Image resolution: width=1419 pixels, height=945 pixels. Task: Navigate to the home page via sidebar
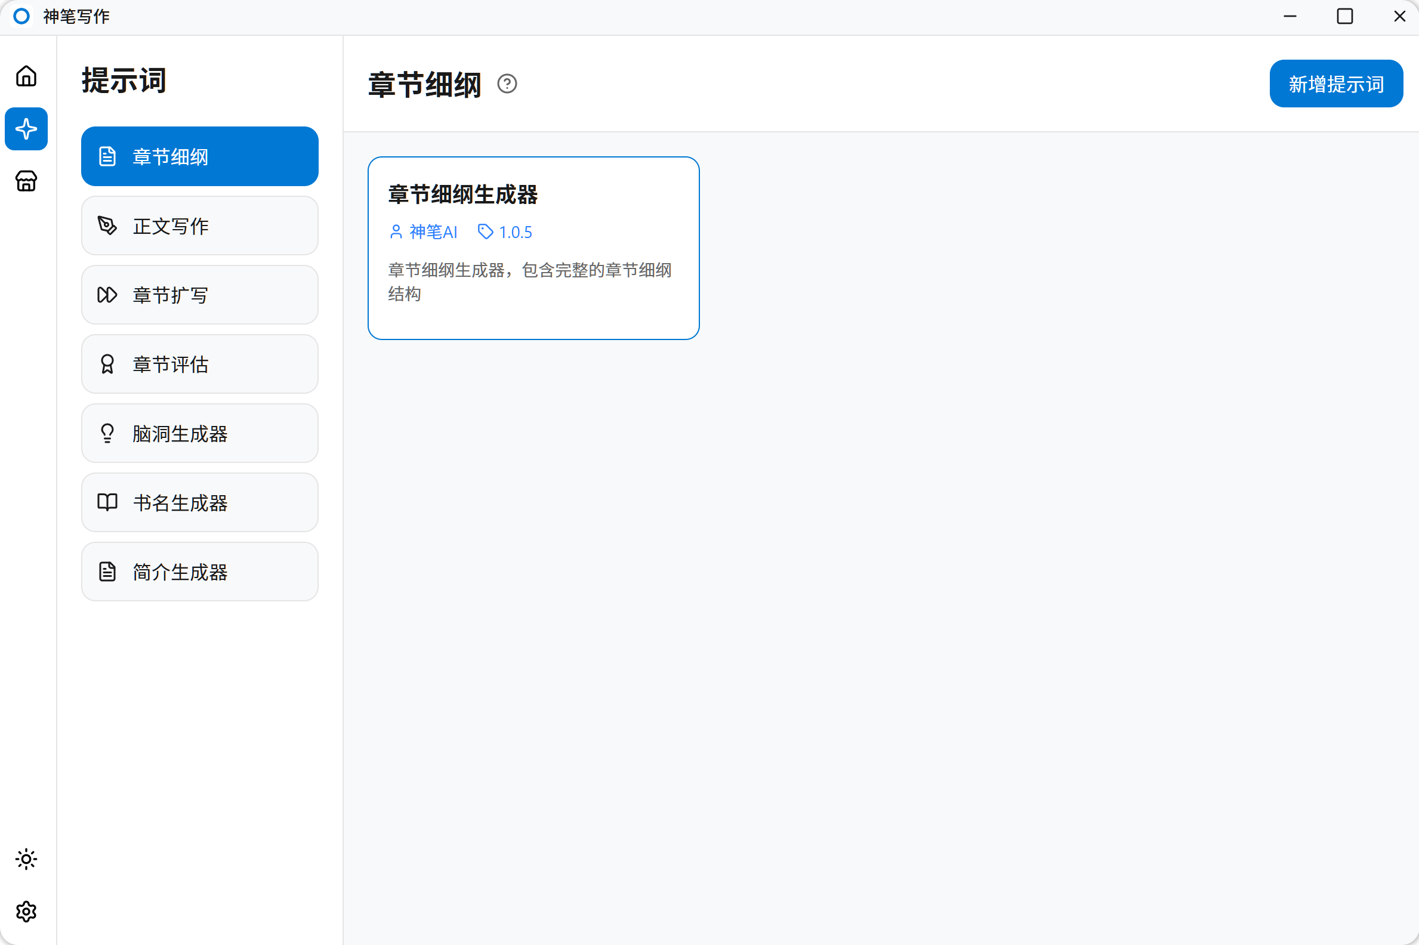tap(26, 75)
